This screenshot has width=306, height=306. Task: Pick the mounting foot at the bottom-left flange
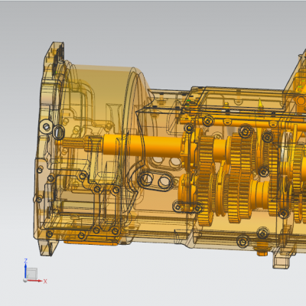pos(47,247)
